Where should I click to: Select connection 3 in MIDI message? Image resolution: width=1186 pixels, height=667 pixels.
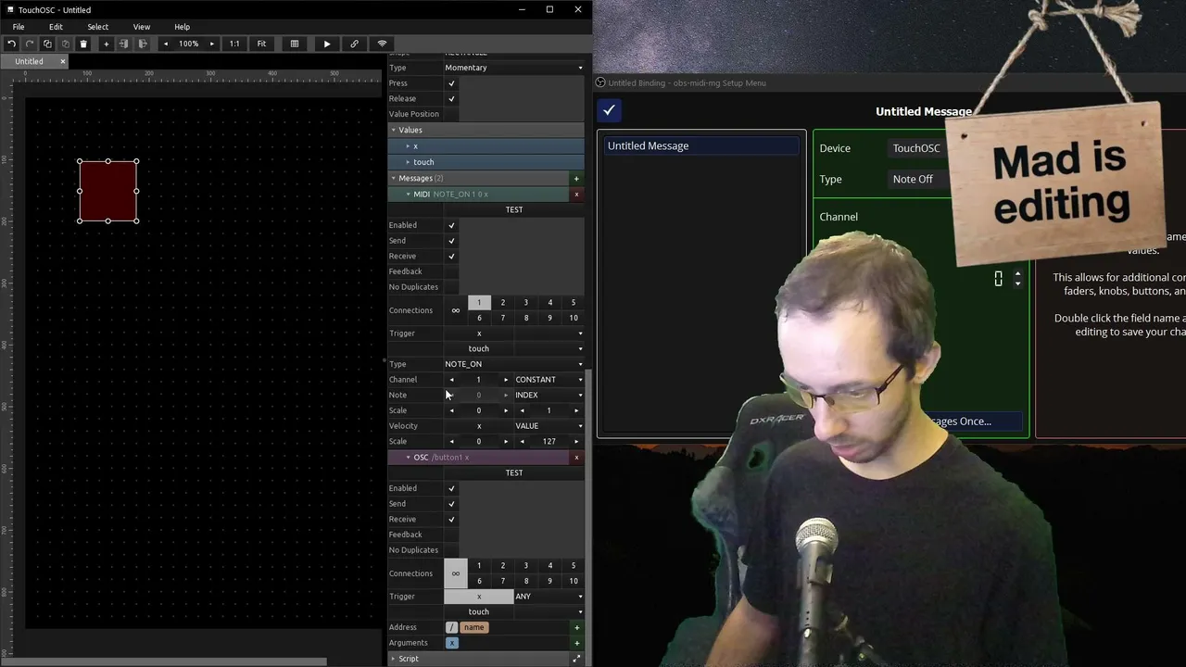click(x=526, y=303)
